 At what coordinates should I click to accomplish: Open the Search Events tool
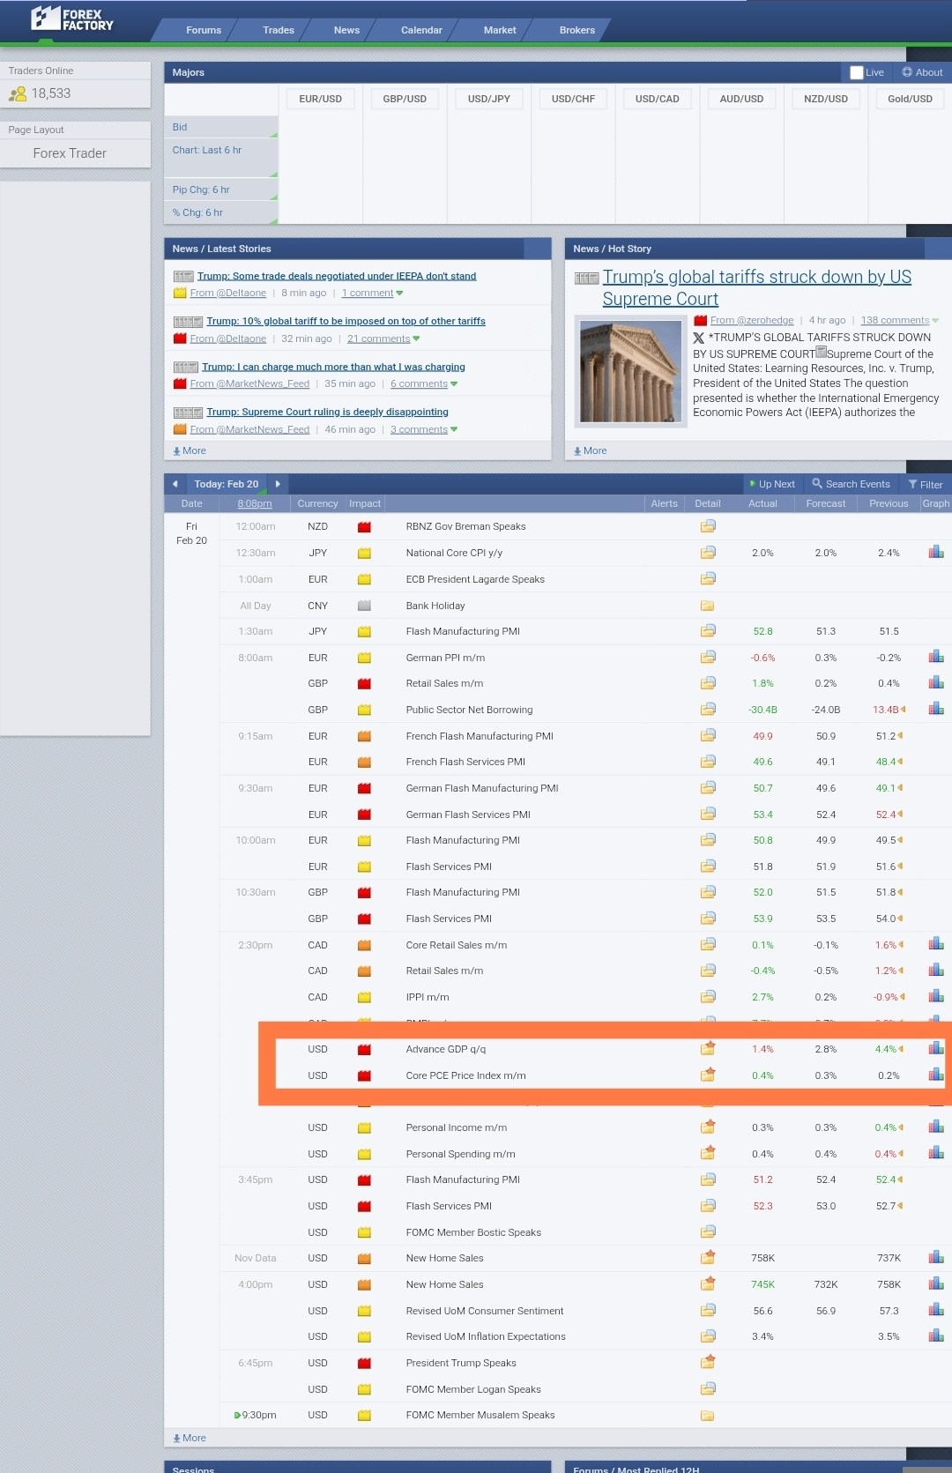coord(852,484)
